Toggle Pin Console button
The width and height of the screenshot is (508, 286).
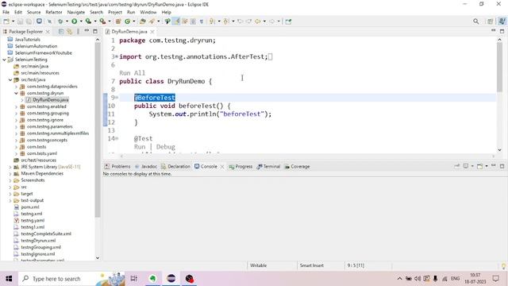coord(457,166)
